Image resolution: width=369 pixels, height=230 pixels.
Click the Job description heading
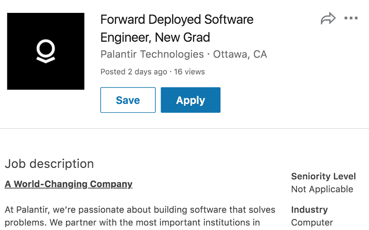pos(49,164)
